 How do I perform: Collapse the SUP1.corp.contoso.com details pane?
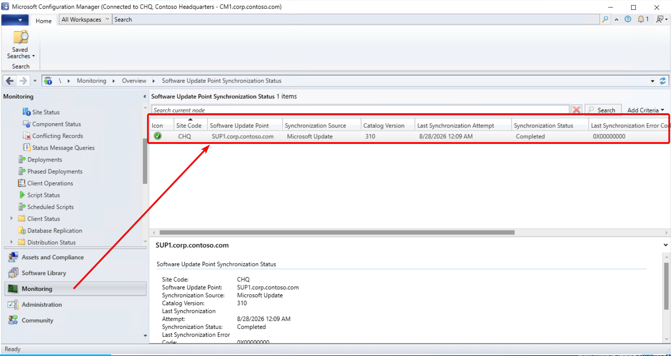[665, 245]
